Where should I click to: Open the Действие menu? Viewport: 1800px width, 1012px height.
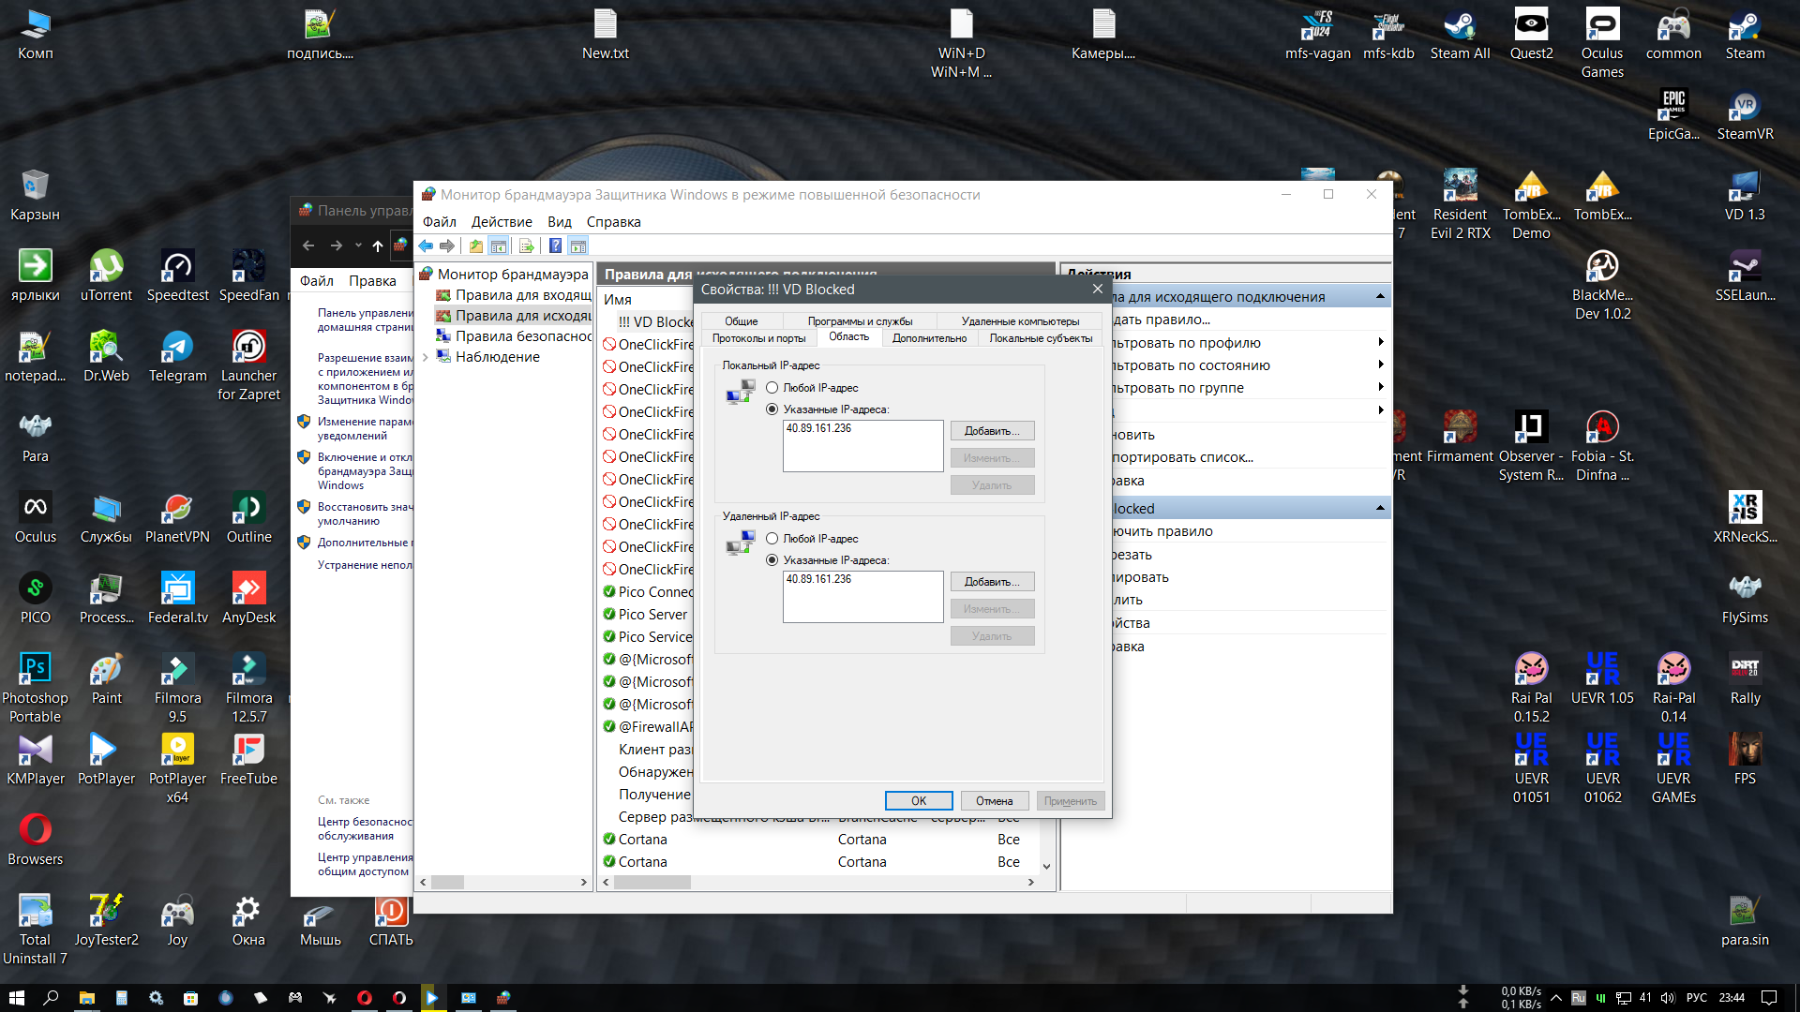(501, 222)
